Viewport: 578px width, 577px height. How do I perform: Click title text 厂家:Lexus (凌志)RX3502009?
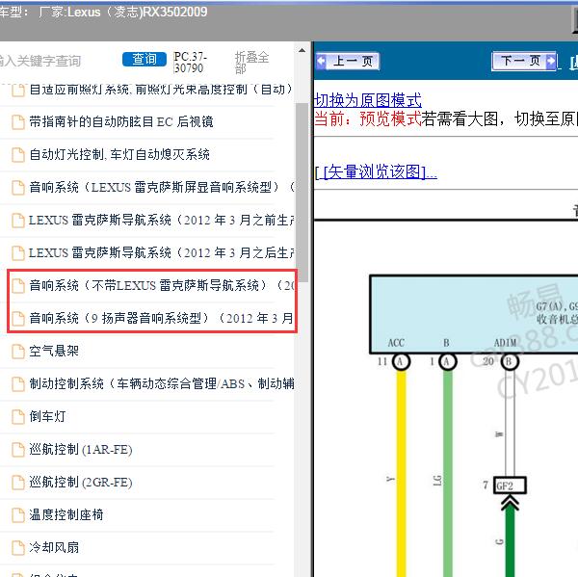tap(122, 13)
